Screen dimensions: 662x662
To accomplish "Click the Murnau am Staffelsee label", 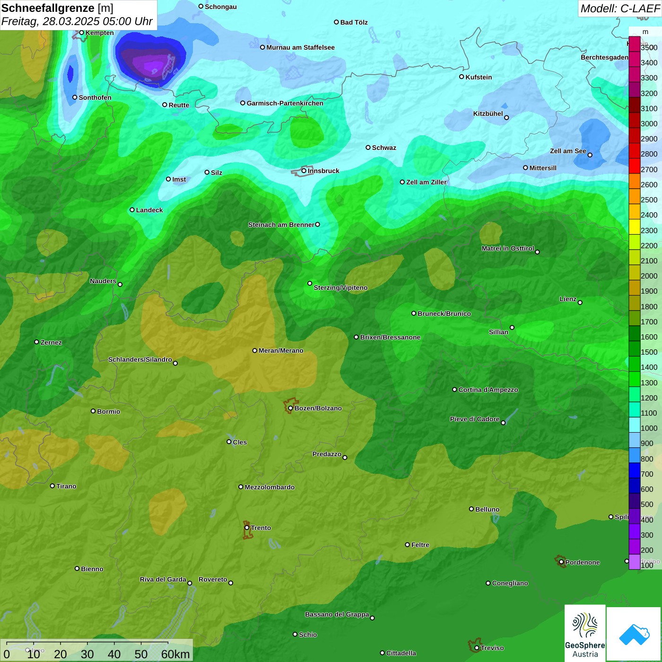I will tap(301, 47).
